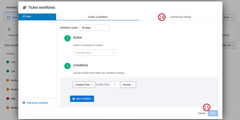Viewport: 240px width, 120px height.
Task: Click the first green Low priority dot
Action: coord(8,62)
